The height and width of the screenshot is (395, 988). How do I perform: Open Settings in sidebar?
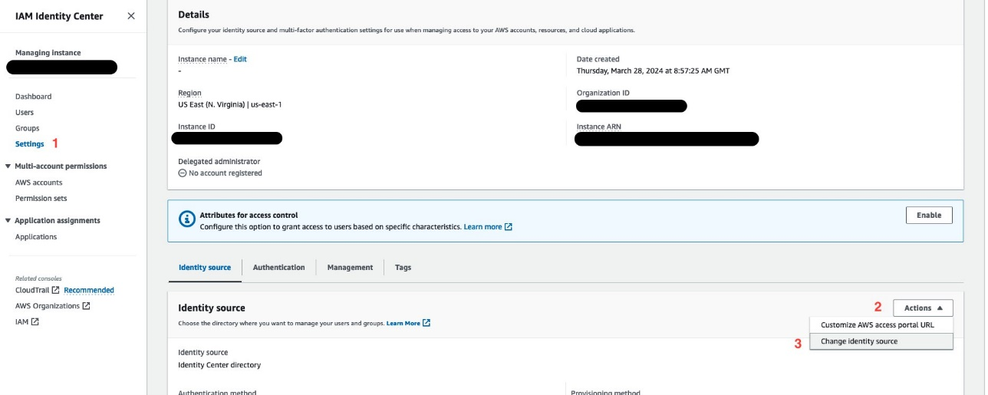pyautogui.click(x=30, y=144)
